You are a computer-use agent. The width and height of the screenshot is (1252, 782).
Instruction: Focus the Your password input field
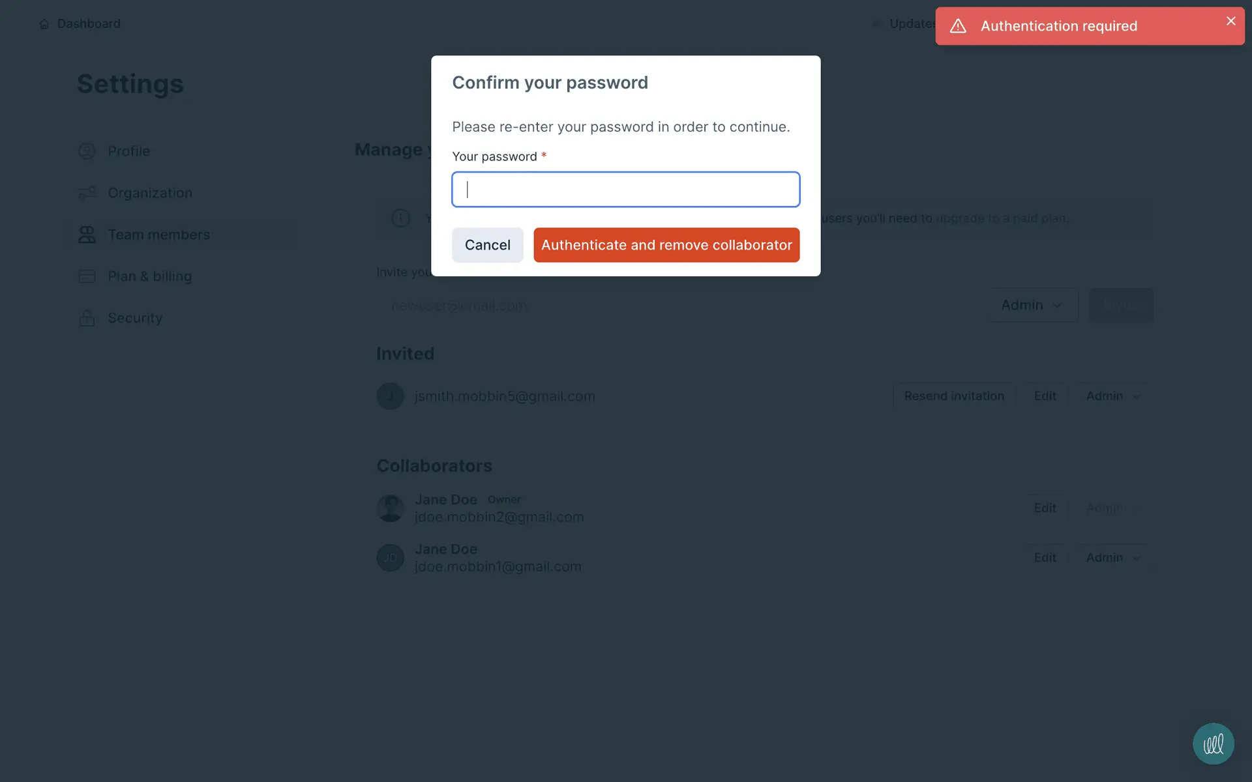click(x=625, y=190)
